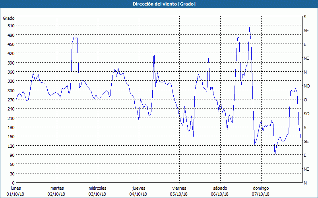Select the 450 degree axis label
318x198 pixels.
11,44
